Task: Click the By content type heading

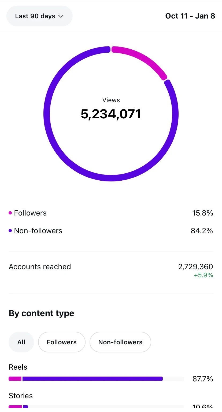Action: pos(41,313)
